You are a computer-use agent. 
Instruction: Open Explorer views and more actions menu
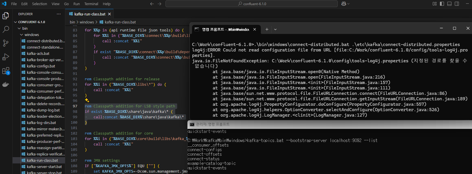59,14
